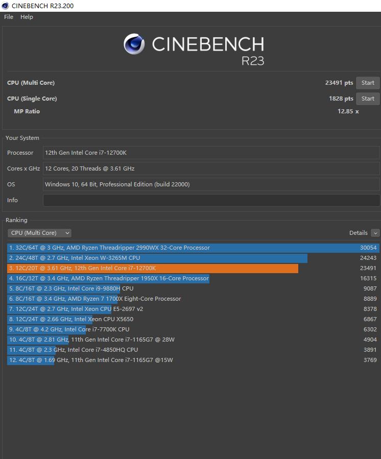Screen dimensions: 381x459
Task: Select the Threadripper 2990WX ranking entry
Action: (193, 248)
